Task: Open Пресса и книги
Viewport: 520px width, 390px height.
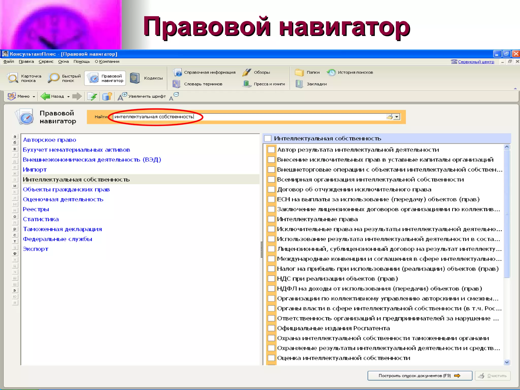Action: [264, 84]
